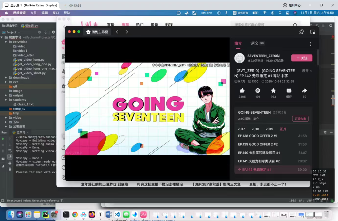Select the 2017 season tab

(x=241, y=129)
